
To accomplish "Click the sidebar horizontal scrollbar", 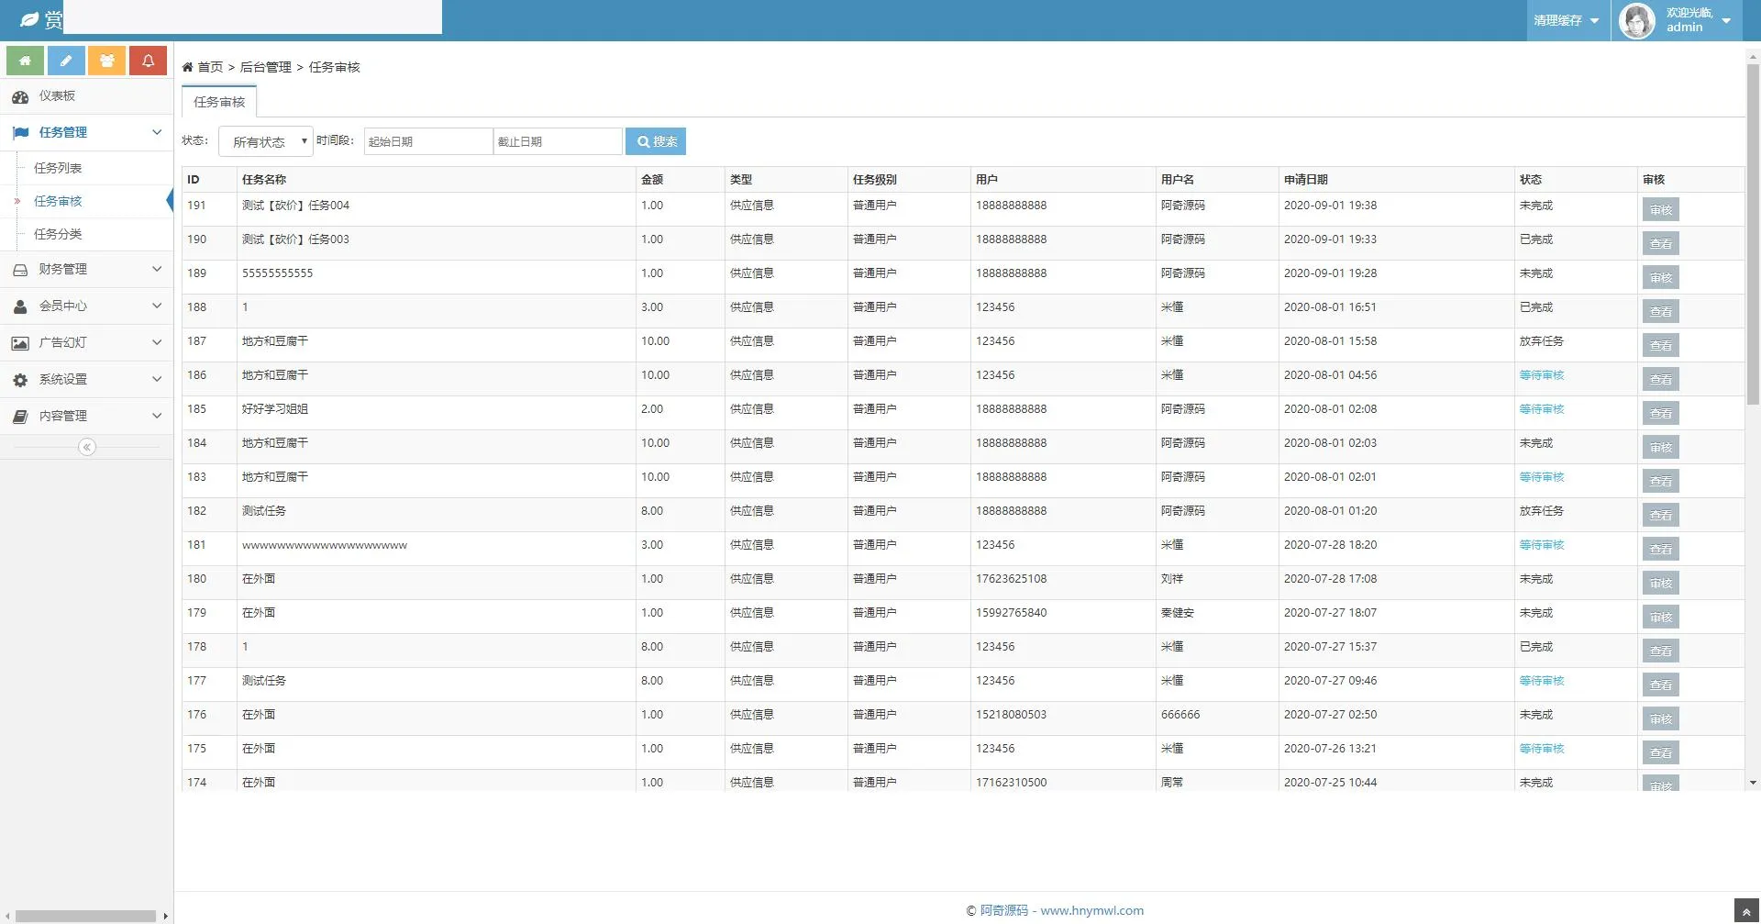I will 86,916.
